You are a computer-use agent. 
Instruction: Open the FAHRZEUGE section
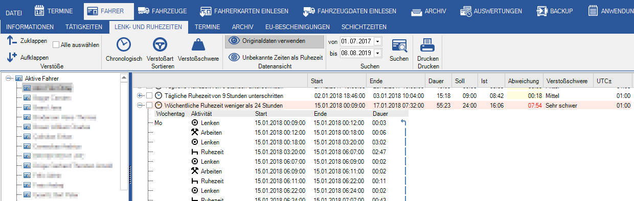(162, 11)
